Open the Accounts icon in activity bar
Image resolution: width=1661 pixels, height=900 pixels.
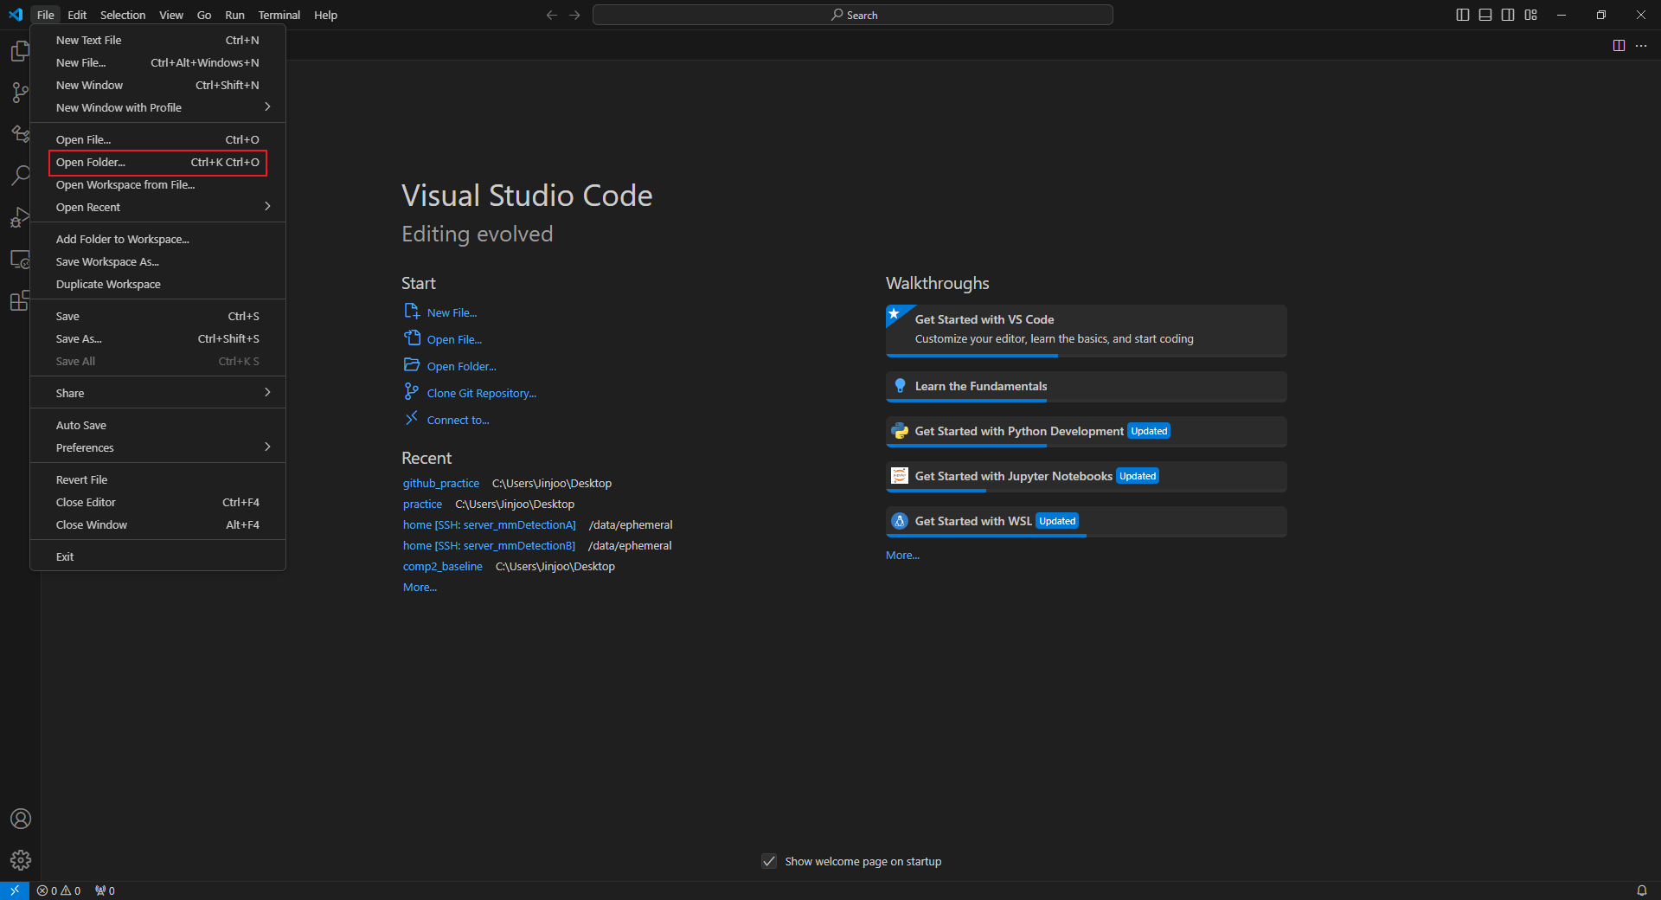tap(21, 819)
